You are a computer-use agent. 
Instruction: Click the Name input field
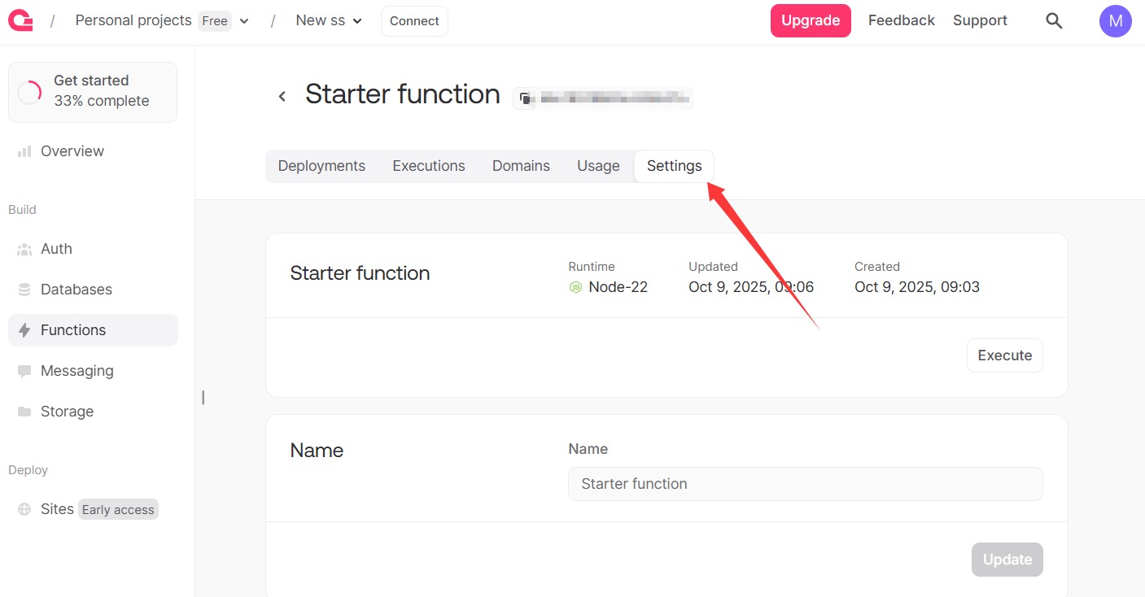pyautogui.click(x=804, y=484)
